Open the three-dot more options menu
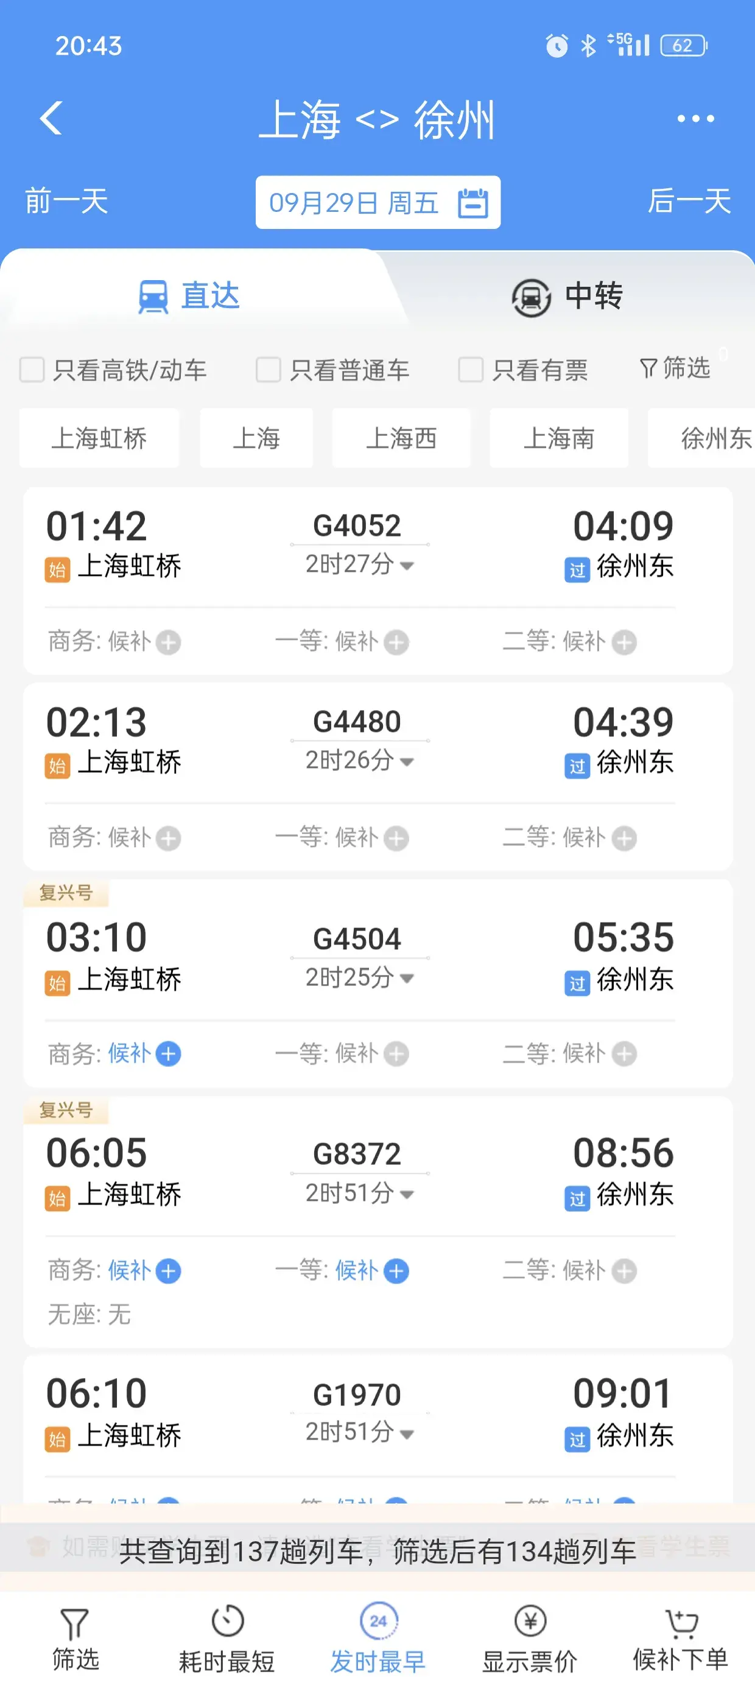The width and height of the screenshot is (755, 1688). coord(695,119)
